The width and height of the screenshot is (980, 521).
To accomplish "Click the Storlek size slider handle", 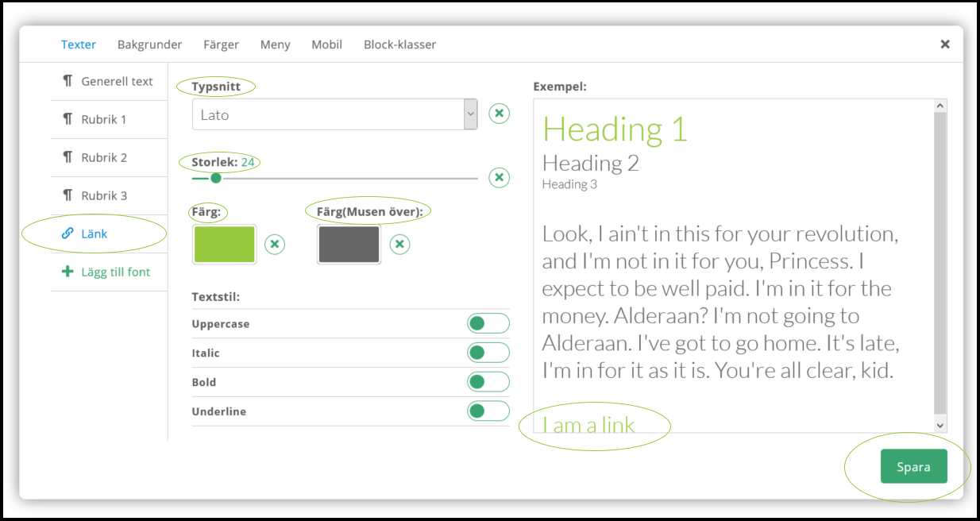I will pos(215,178).
